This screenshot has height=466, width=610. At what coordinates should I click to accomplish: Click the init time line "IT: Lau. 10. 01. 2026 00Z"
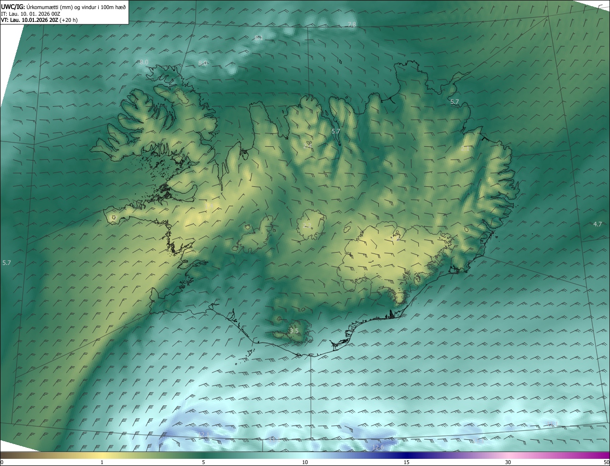[x=30, y=14]
